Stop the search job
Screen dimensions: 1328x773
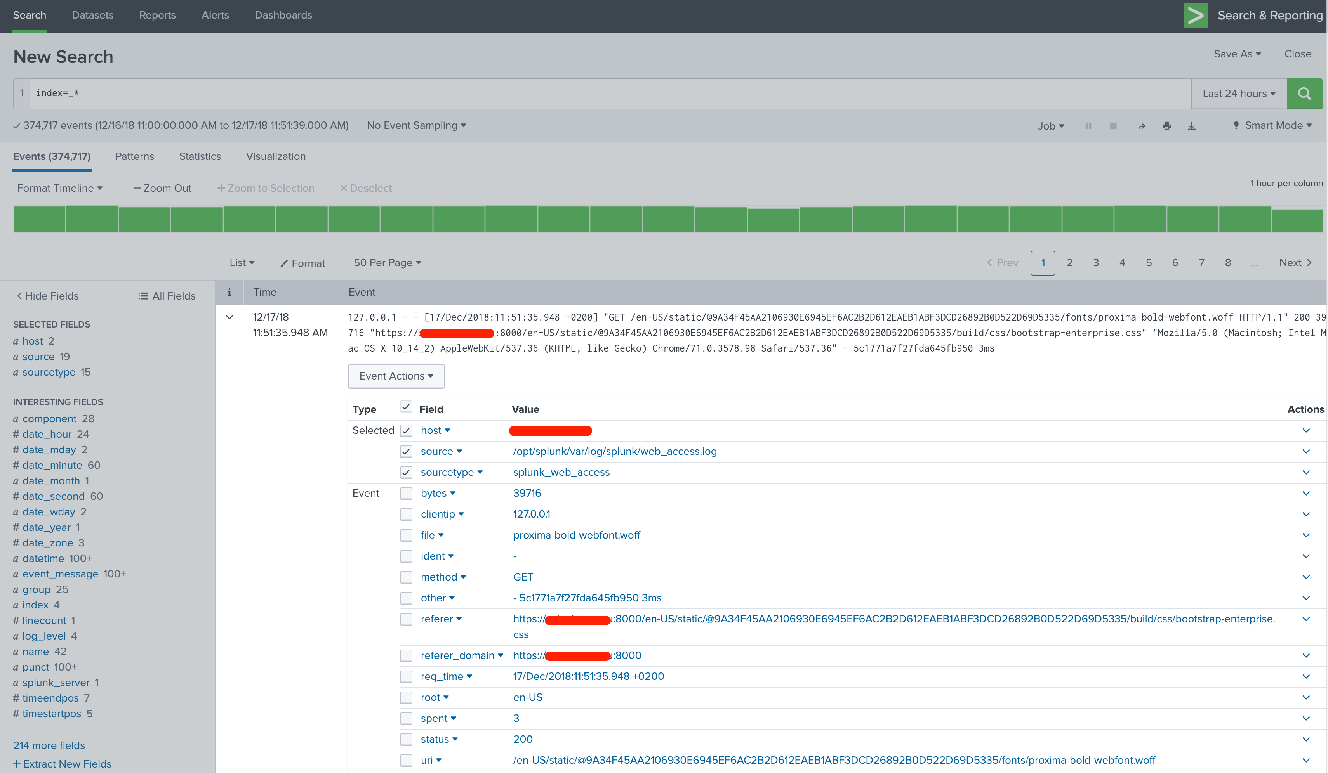(x=1113, y=125)
